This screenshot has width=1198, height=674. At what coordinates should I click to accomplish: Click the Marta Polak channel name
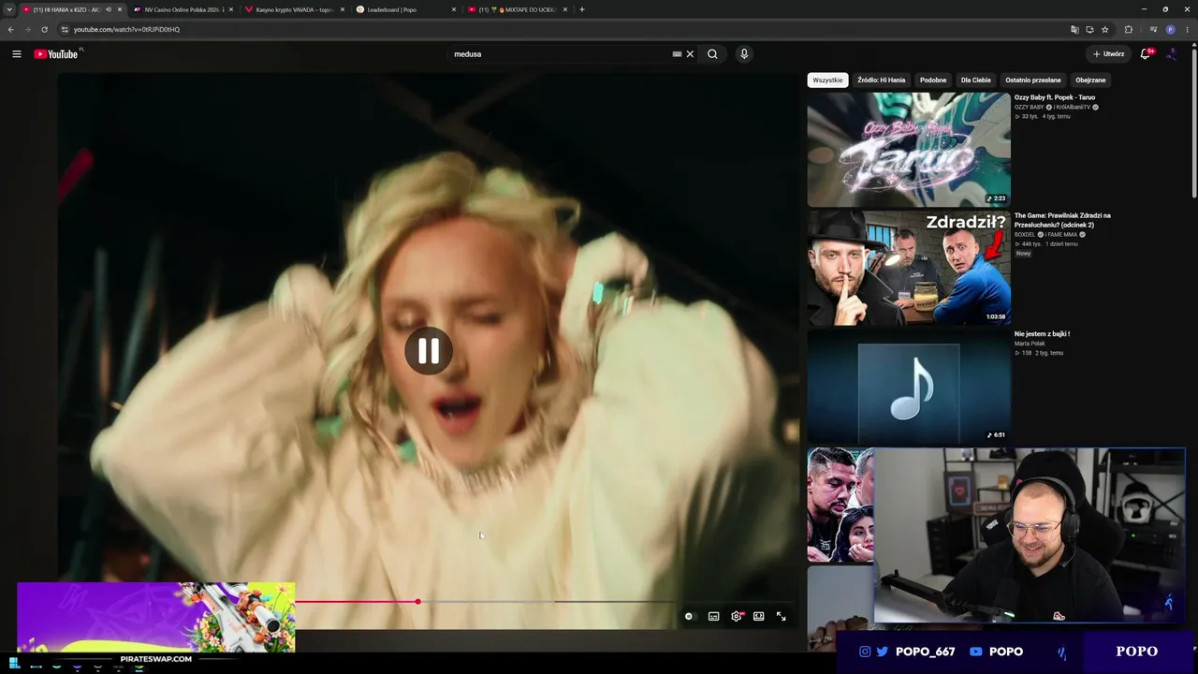coord(1030,344)
